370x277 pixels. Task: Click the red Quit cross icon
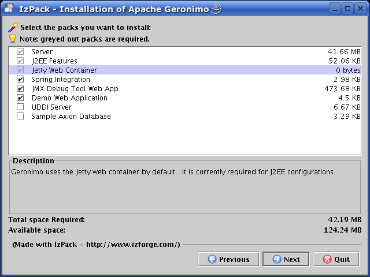point(327,259)
